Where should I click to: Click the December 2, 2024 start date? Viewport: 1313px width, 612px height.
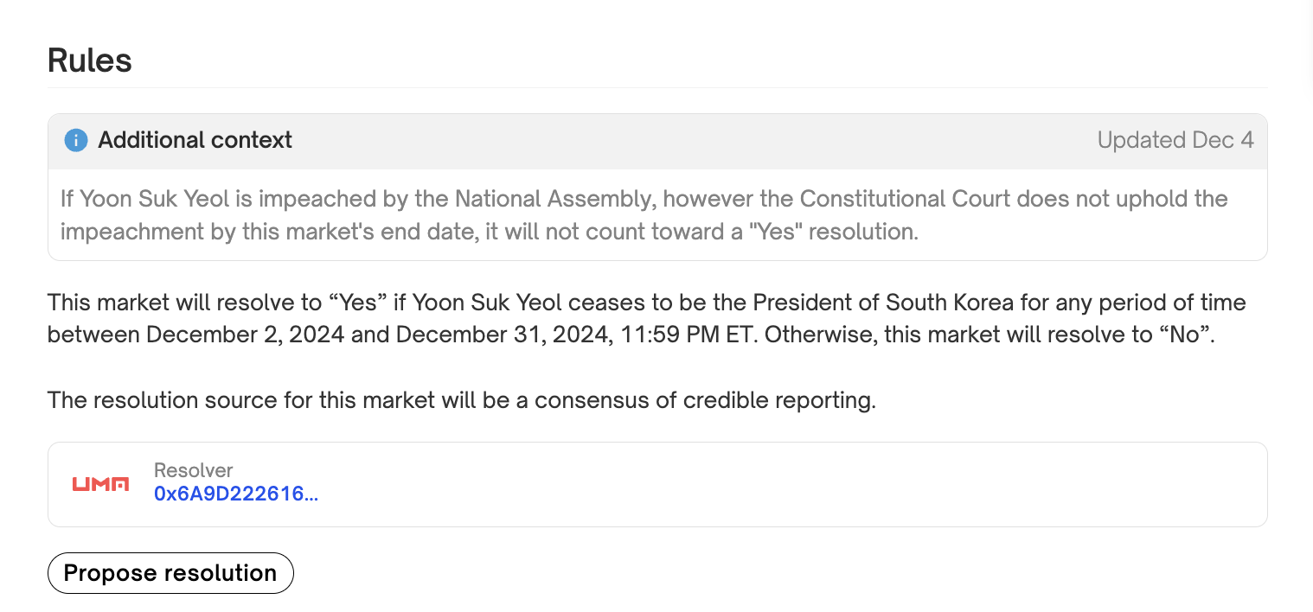(246, 335)
